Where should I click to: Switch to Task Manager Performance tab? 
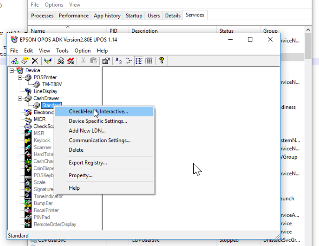[x=74, y=15]
